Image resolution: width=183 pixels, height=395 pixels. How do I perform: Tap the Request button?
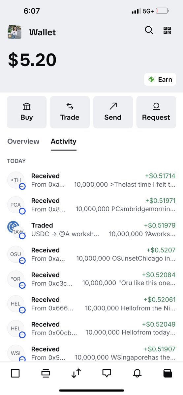156,112
